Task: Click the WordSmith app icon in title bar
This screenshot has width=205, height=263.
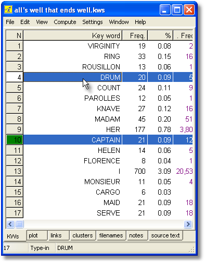Action: click(x=8, y=10)
